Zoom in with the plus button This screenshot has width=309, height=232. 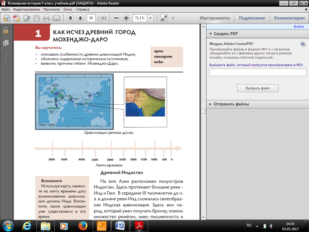point(126,18)
